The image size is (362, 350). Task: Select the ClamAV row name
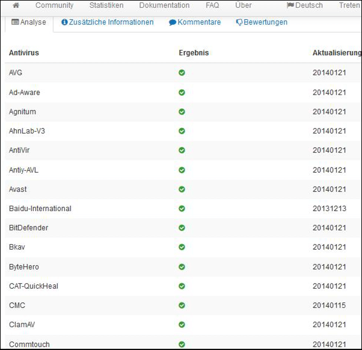click(22, 325)
